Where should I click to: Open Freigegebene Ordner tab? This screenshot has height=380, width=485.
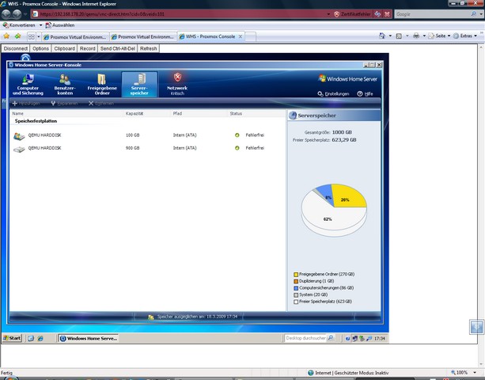click(102, 84)
